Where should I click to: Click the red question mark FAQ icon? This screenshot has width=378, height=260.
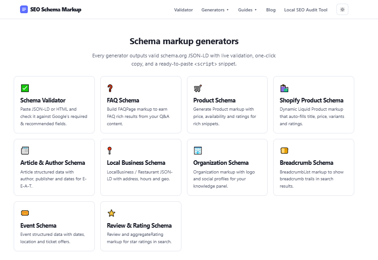(x=110, y=88)
